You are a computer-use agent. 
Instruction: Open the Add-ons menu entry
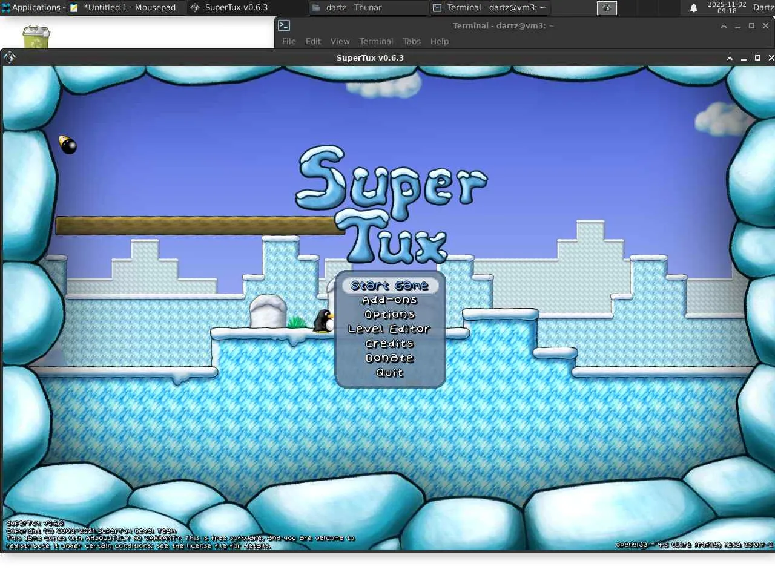click(390, 300)
